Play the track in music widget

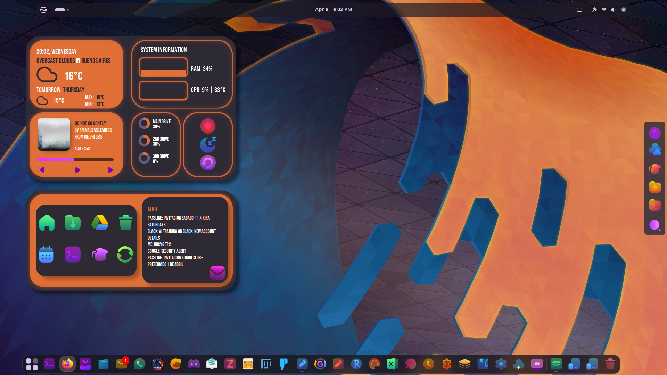click(77, 170)
